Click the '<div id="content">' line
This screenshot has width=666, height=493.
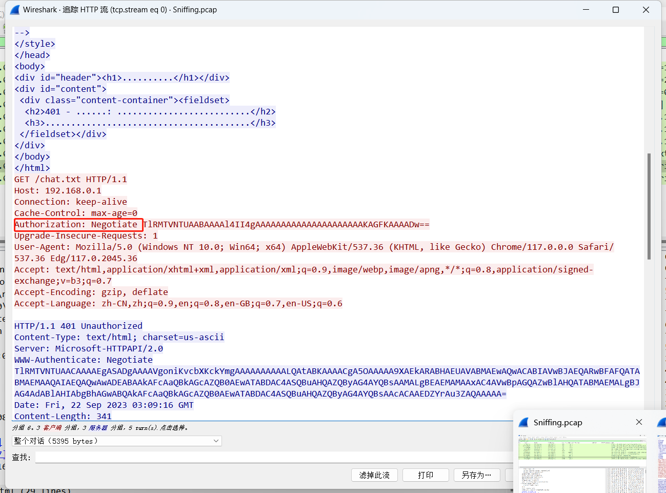(x=60, y=89)
